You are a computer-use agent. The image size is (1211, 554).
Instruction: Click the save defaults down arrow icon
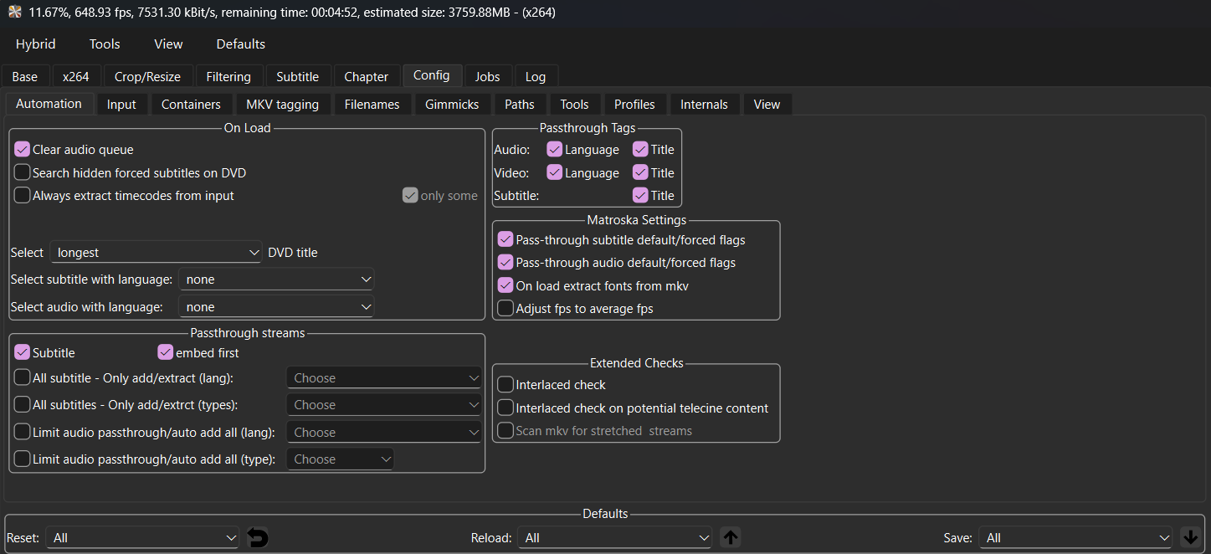(1189, 538)
